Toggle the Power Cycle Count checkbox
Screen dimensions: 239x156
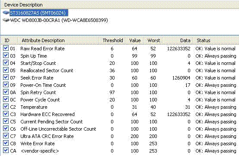[6, 99]
